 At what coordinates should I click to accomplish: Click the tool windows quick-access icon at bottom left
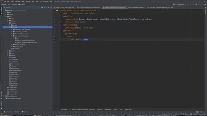(1, 114)
